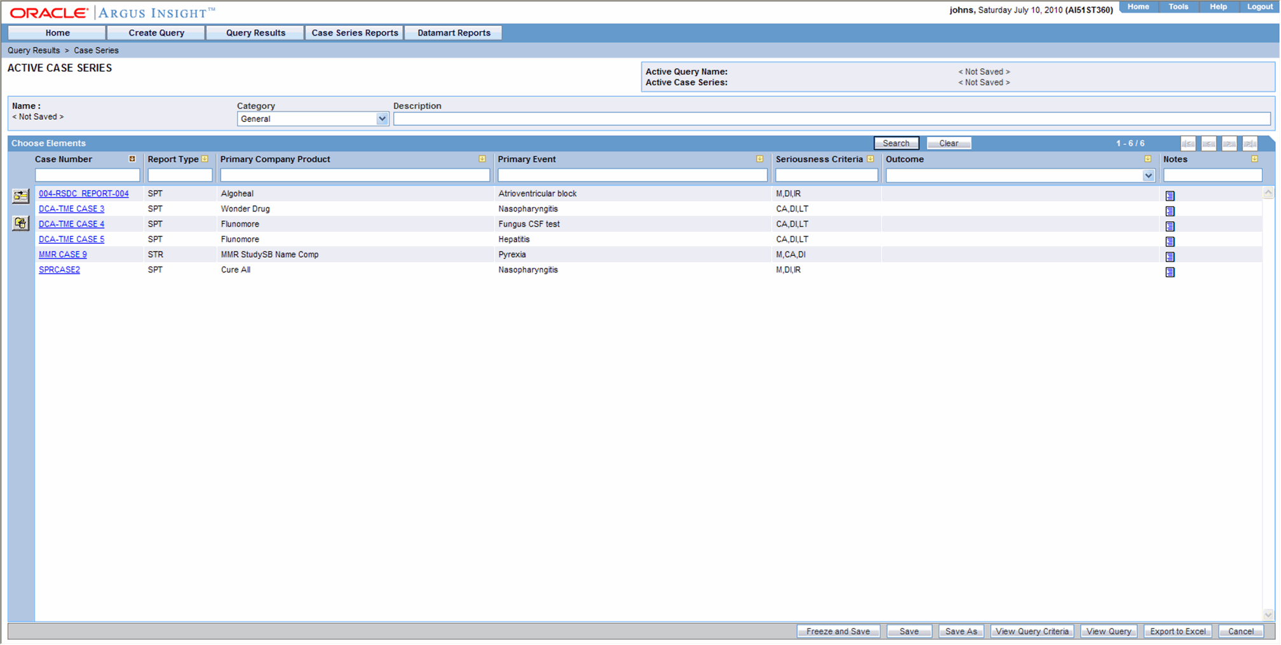Open Datamart Reports tab
The height and width of the screenshot is (645, 1281).
(454, 33)
